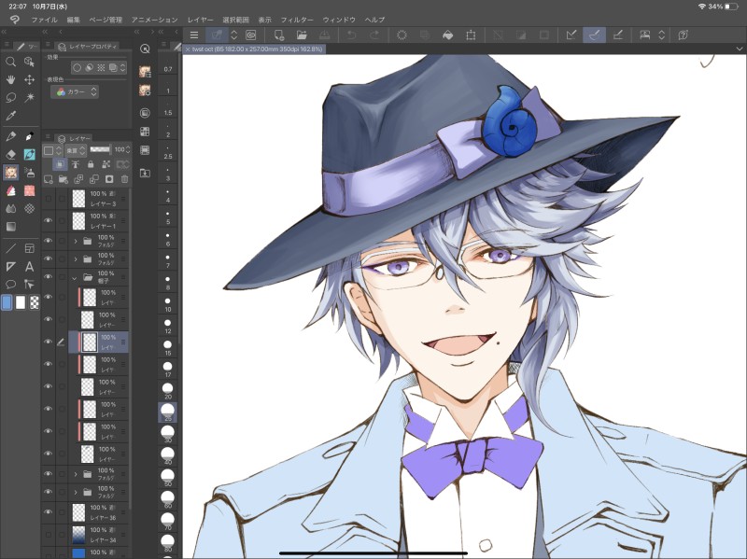Image resolution: width=747 pixels, height=559 pixels.
Task: Select the Gradient tool
Action: pos(10,227)
